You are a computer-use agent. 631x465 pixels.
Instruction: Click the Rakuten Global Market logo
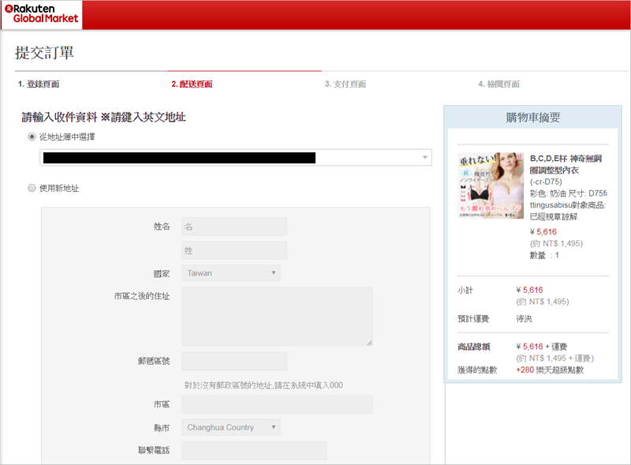(41, 14)
